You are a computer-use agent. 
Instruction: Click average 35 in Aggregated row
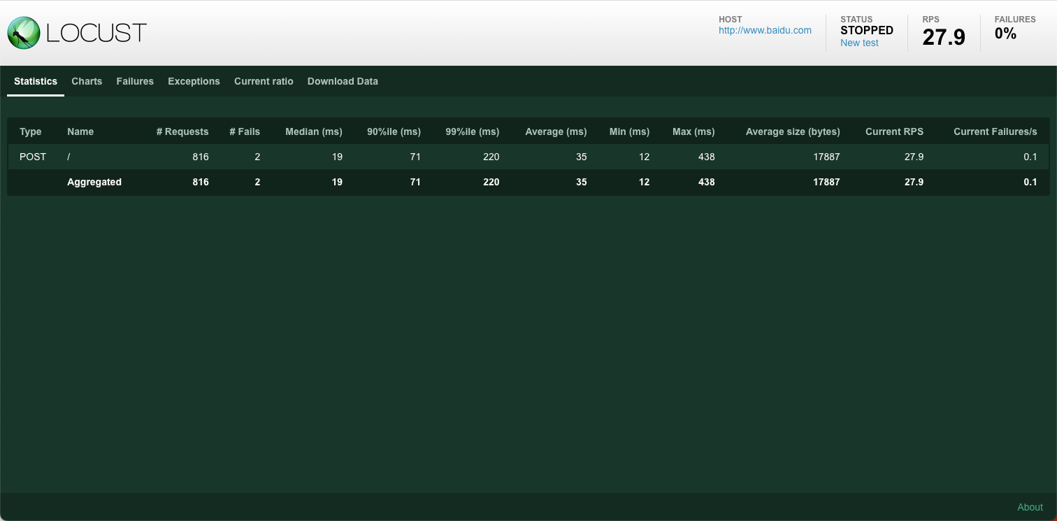tap(582, 182)
